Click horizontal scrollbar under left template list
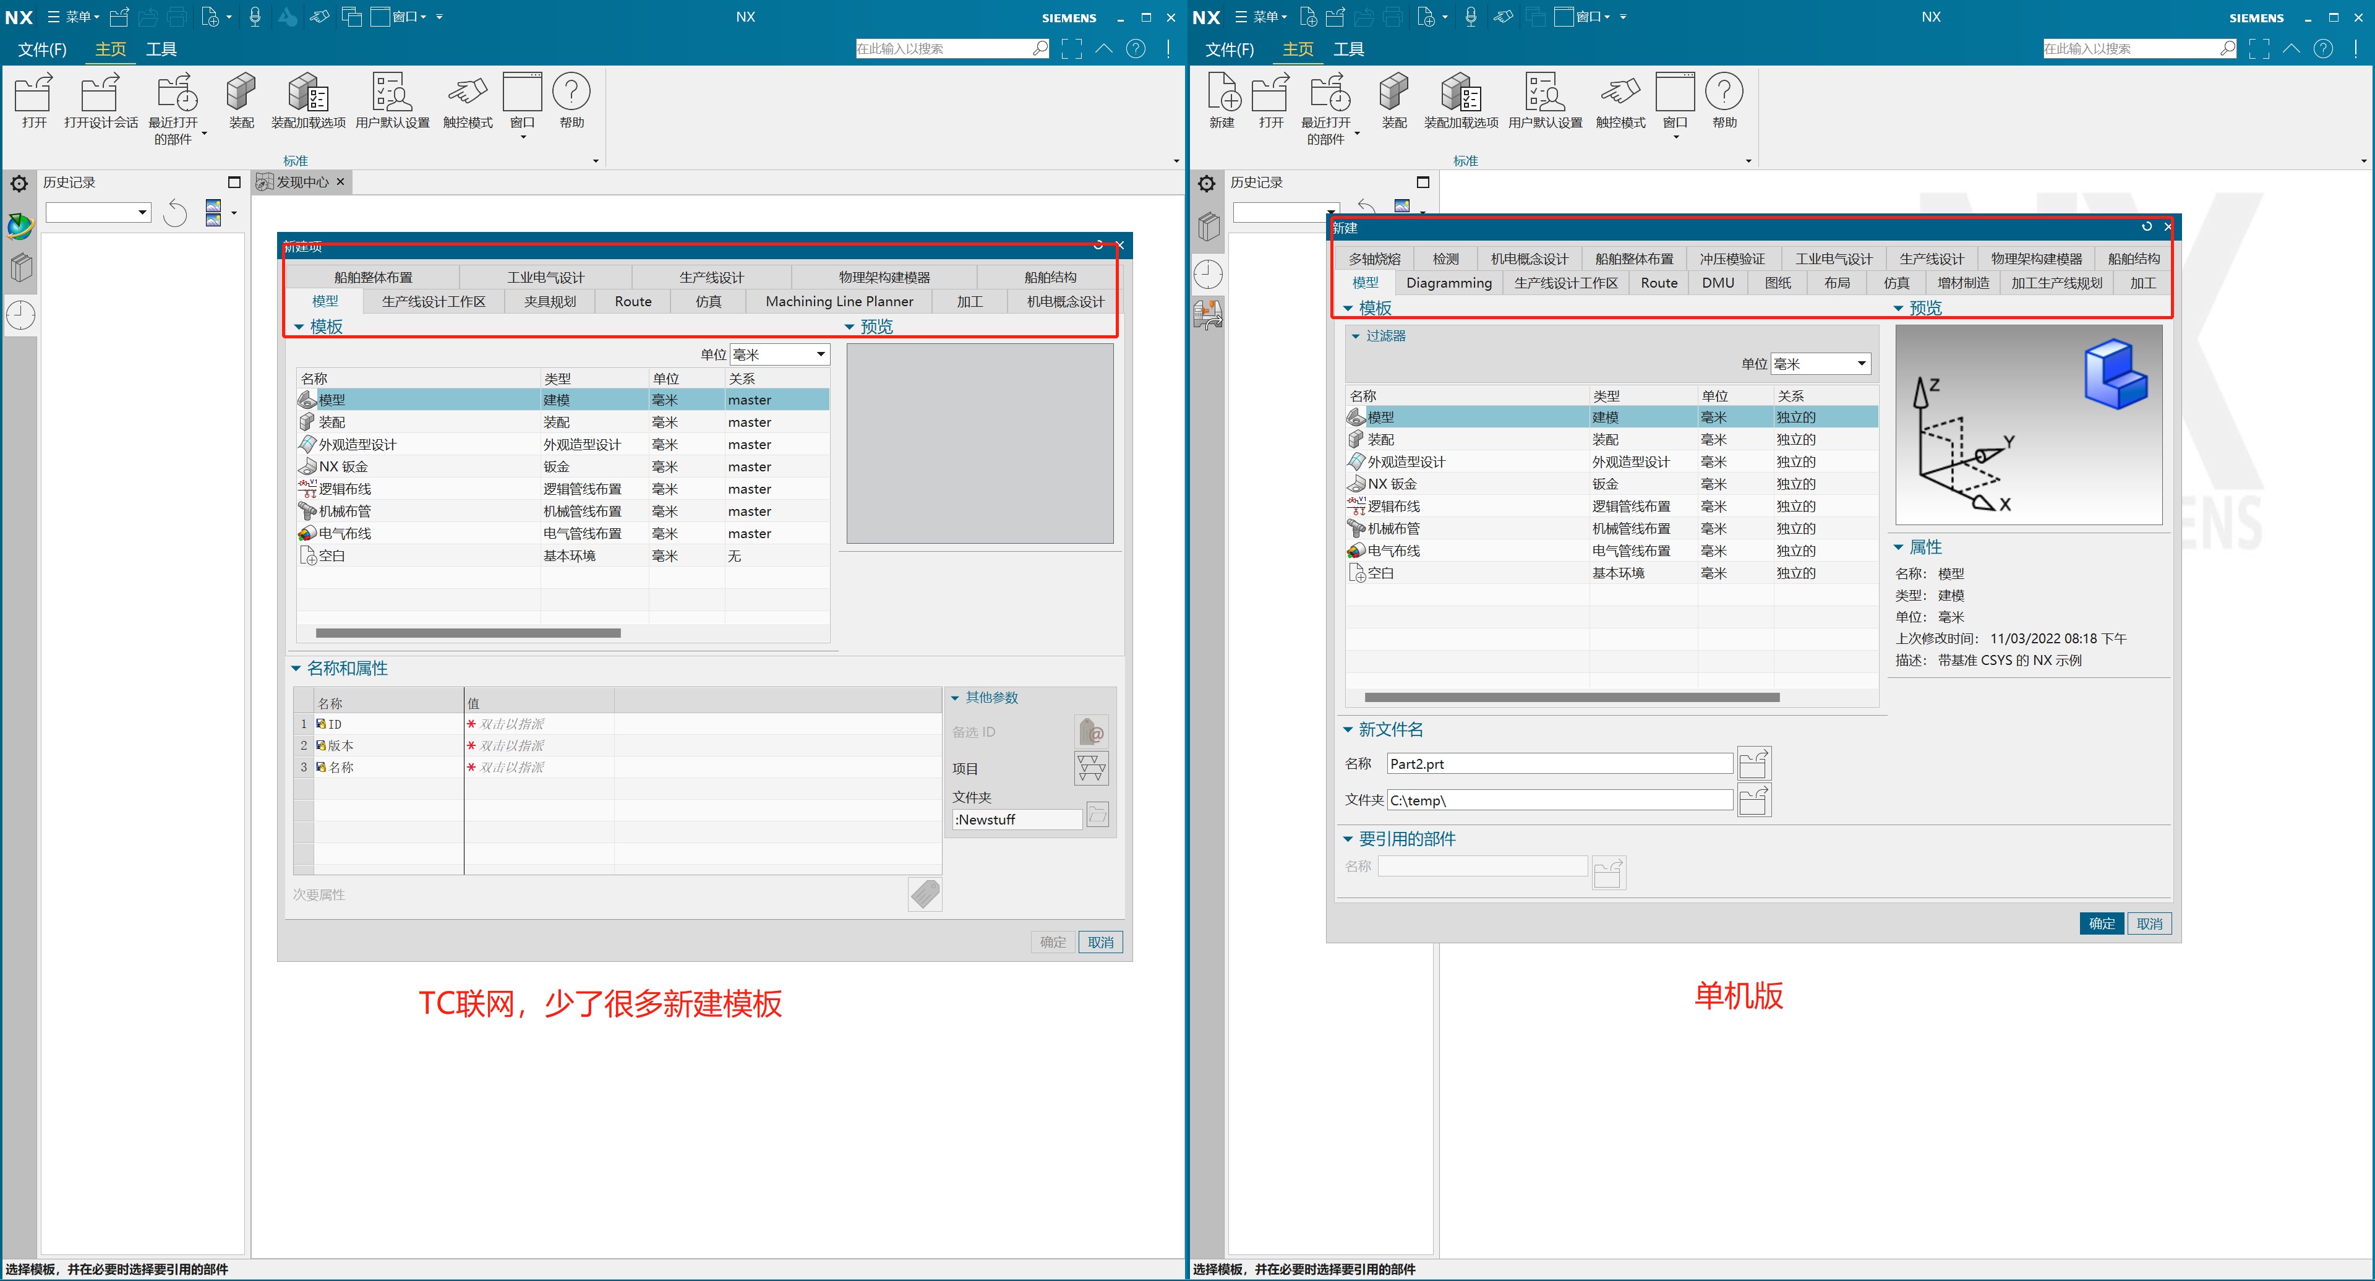This screenshot has height=1281, width=2375. 468,633
